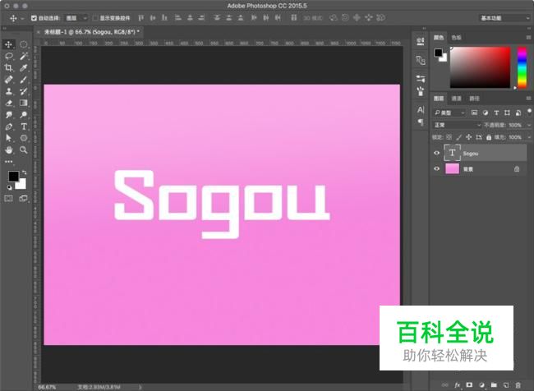
Task: Select the Elliptical Marquee tool
Action: tap(23, 44)
